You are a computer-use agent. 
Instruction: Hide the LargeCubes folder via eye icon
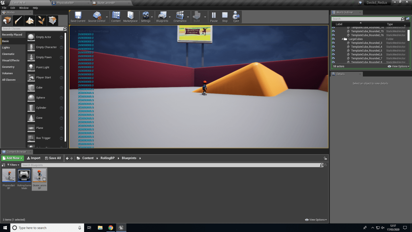click(333, 39)
